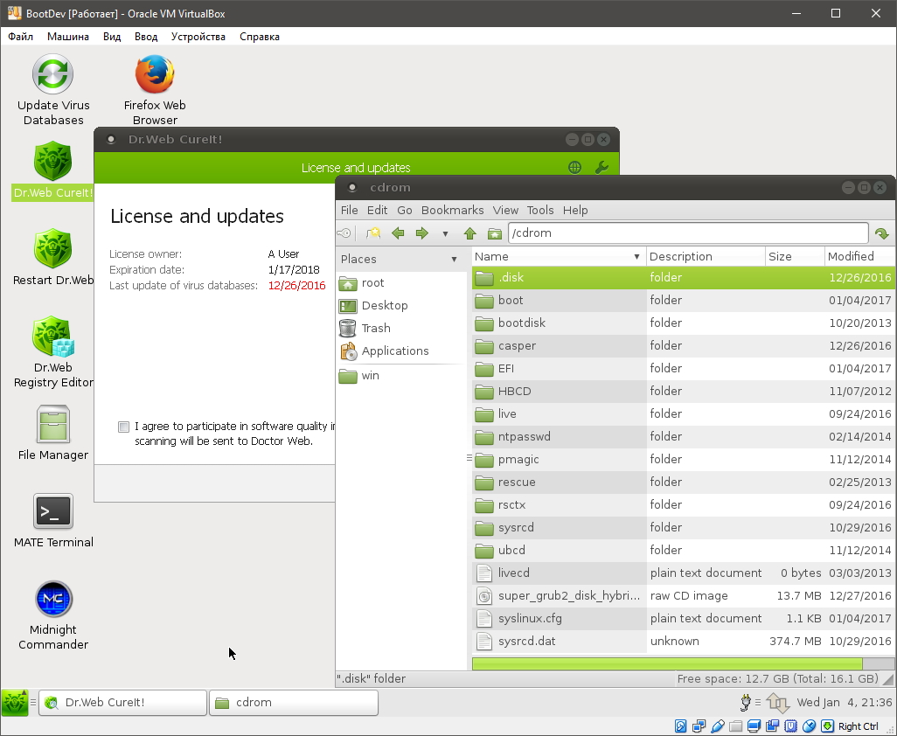
Task: Click VirtualBox USB pen status icon
Action: tap(717, 726)
